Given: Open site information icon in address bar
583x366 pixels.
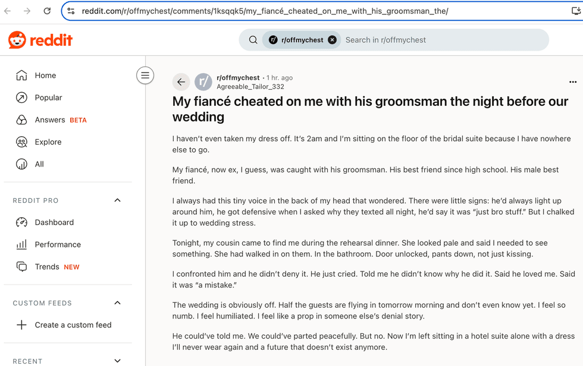Looking at the screenshot, I should pyautogui.click(x=71, y=11).
